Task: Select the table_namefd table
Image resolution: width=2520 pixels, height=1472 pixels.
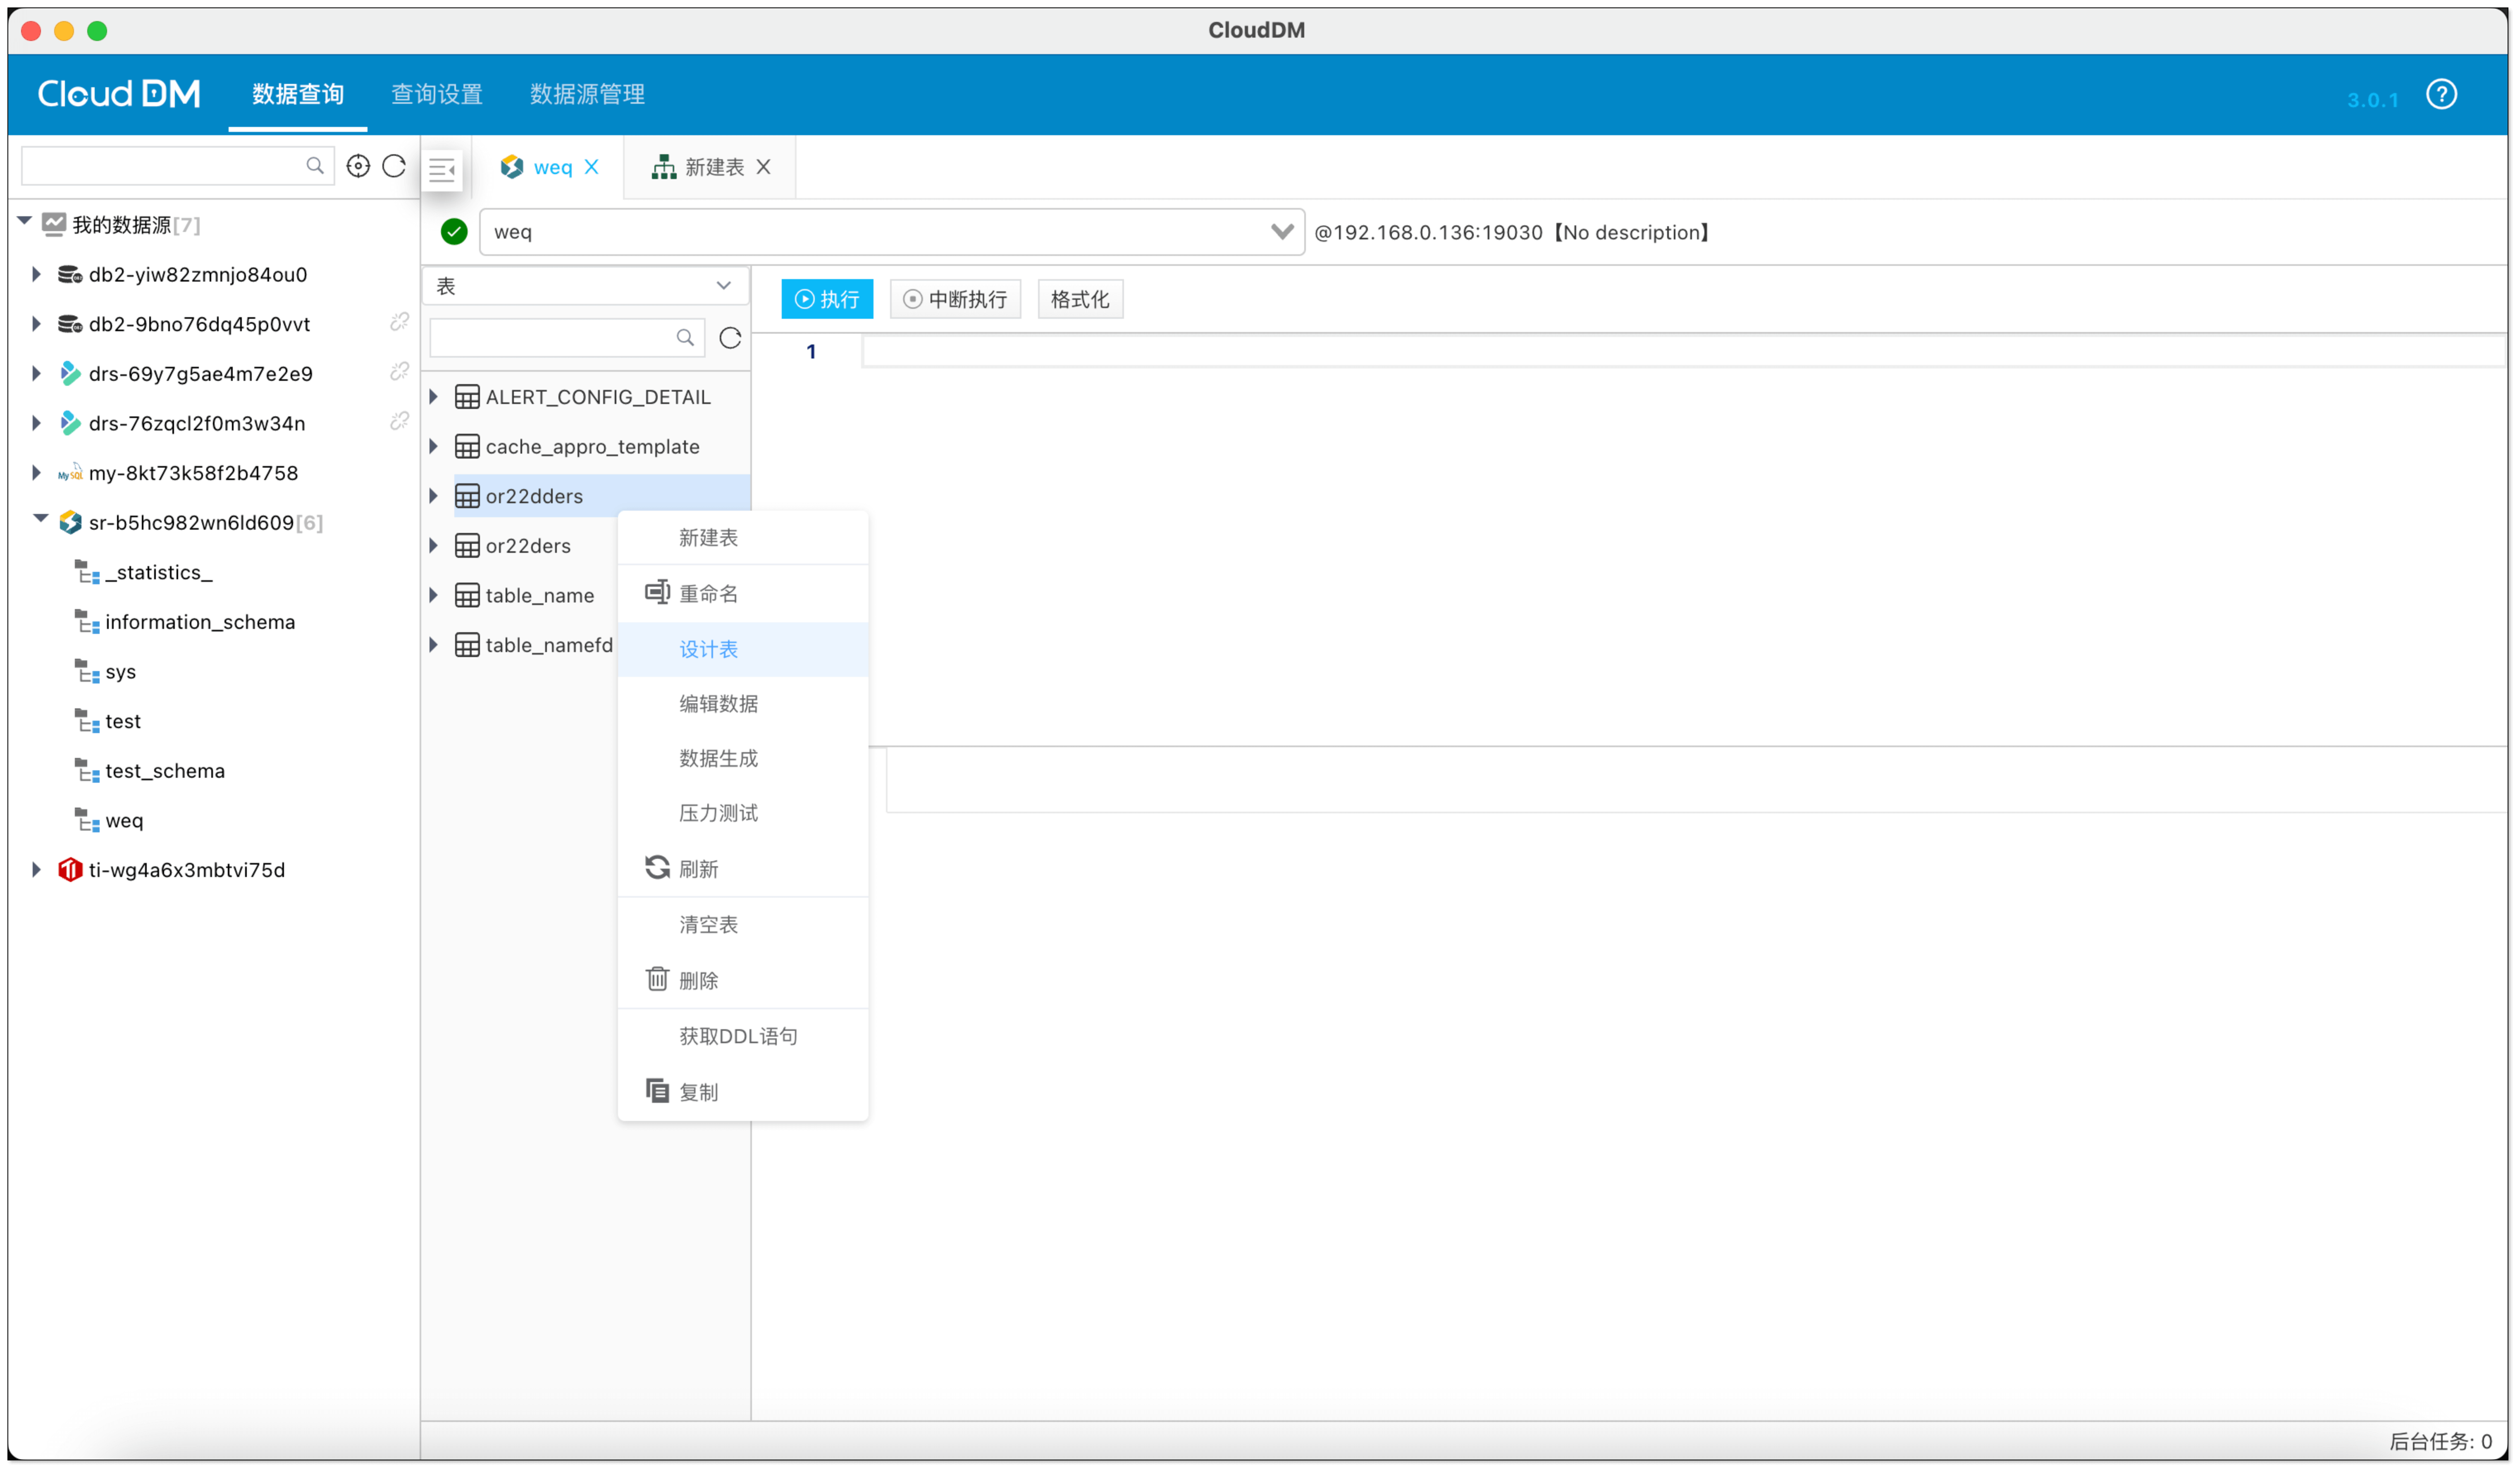Action: pos(549,646)
